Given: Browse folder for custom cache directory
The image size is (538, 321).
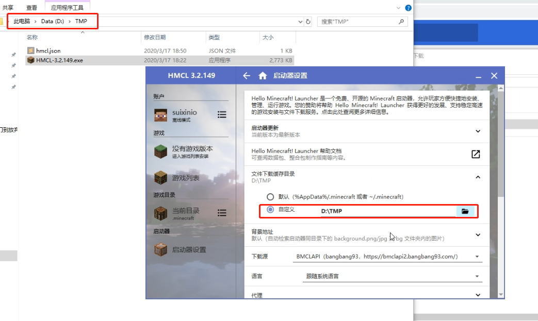Looking at the screenshot, I should [465, 211].
